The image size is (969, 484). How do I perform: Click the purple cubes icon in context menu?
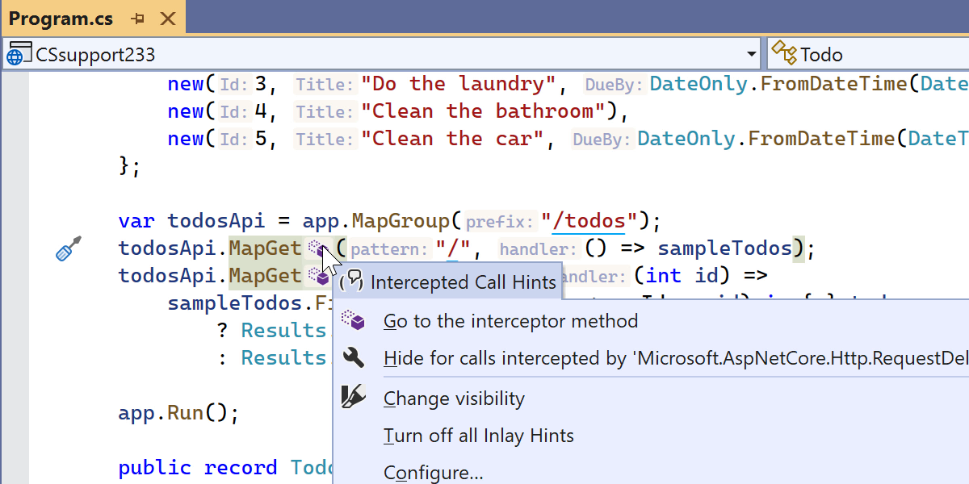[353, 321]
